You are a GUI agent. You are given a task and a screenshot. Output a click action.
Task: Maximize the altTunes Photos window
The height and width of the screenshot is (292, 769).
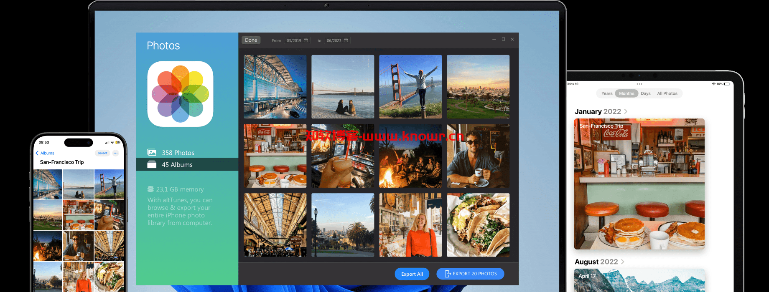(503, 39)
